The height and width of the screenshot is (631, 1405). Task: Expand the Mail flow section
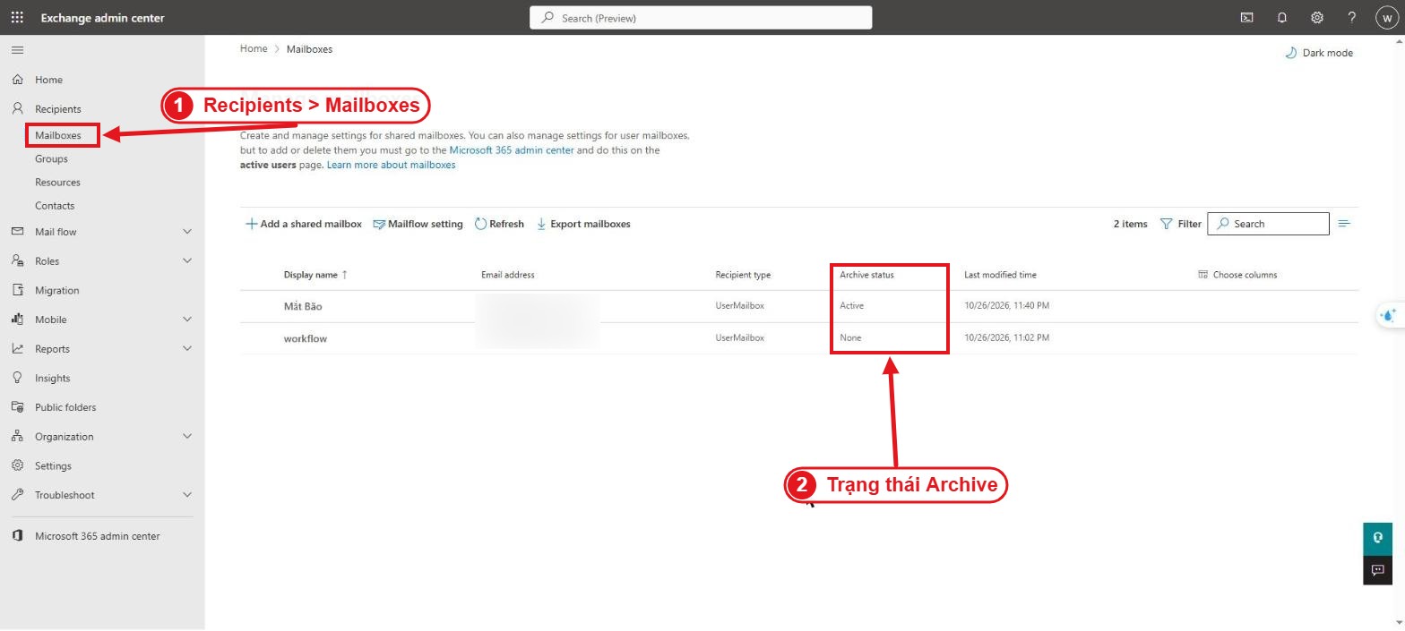187,232
